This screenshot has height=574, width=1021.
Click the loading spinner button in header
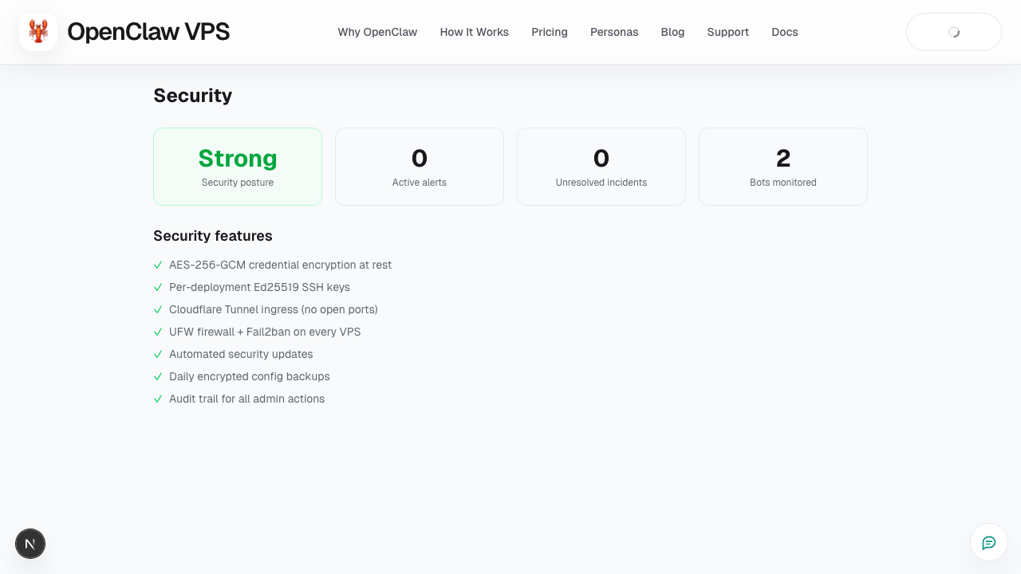click(953, 32)
